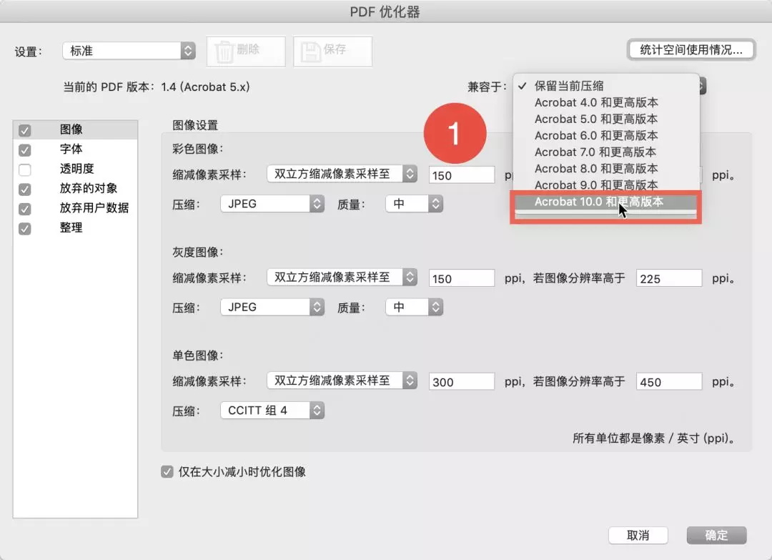Expand the CCITT 组 4 compression dropdown
This screenshot has width=772, height=560.
272,411
